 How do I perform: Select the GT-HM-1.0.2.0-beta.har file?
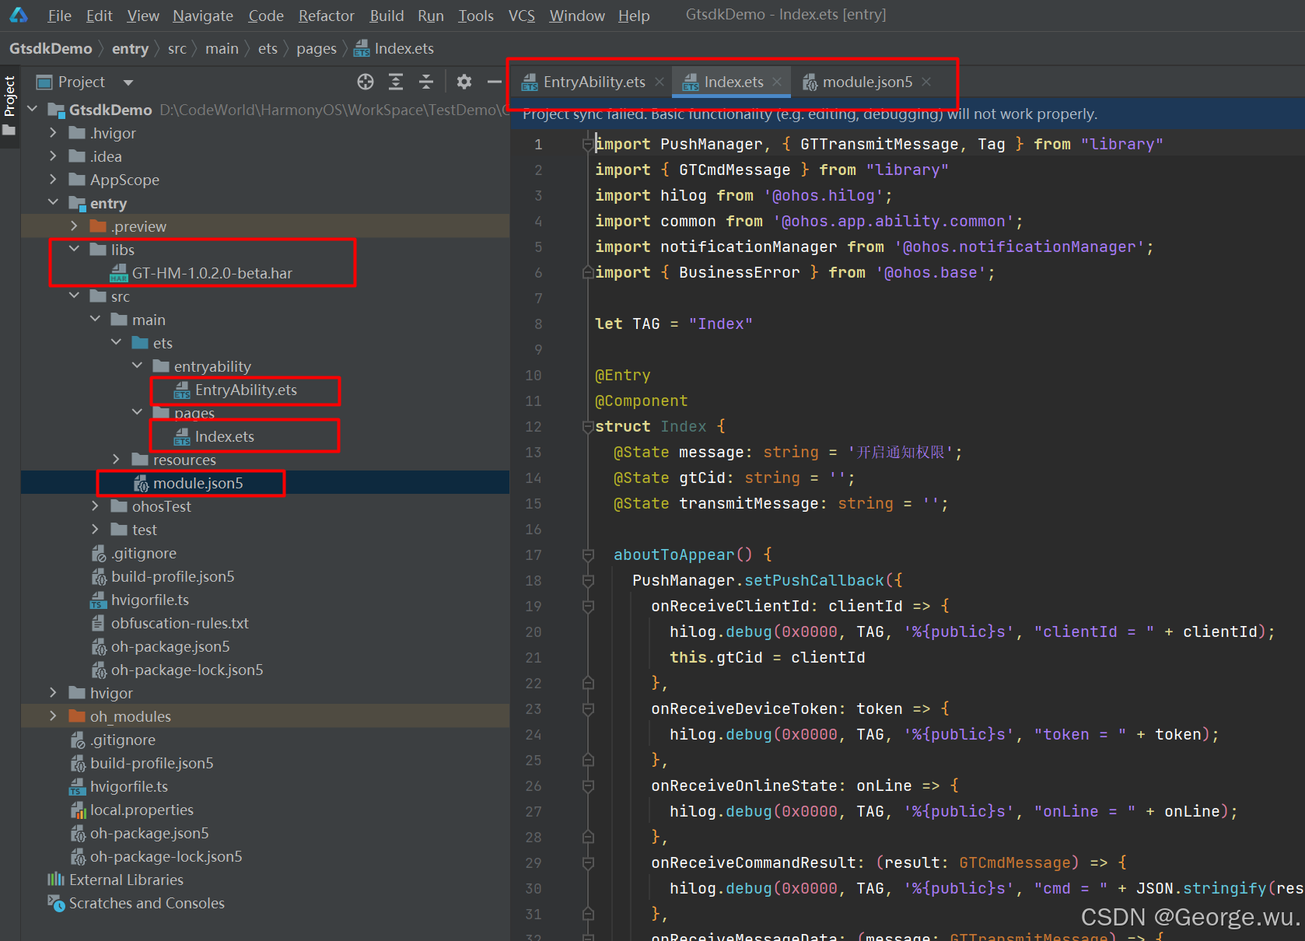click(x=212, y=273)
